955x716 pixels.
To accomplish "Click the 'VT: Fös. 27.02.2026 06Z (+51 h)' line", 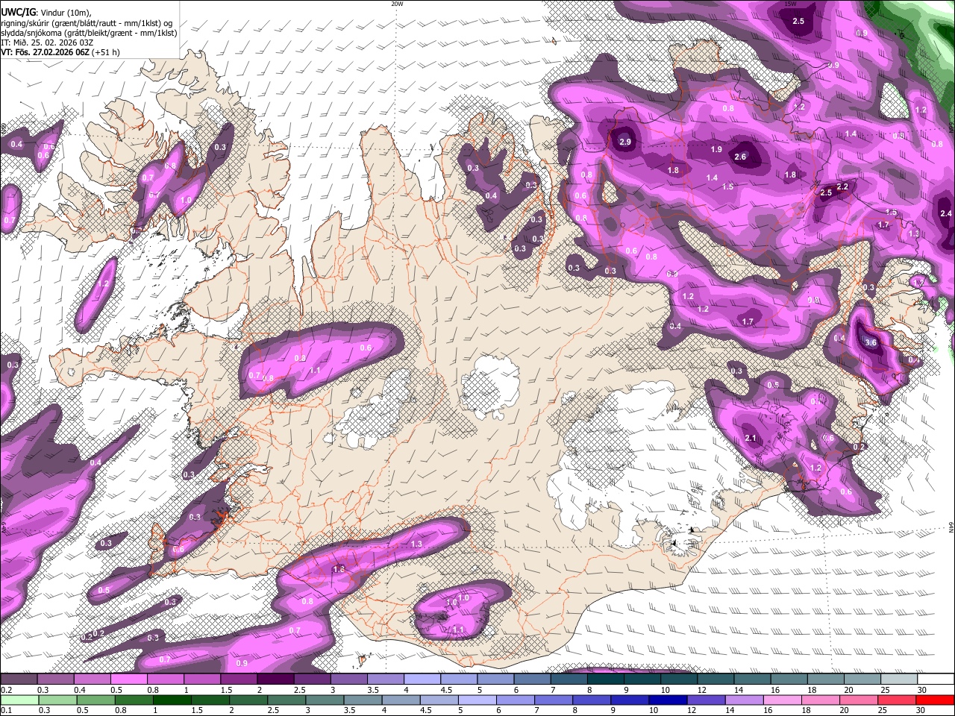I will click(x=60, y=52).
